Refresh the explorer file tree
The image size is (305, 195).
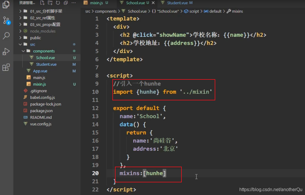tap(58, 3)
